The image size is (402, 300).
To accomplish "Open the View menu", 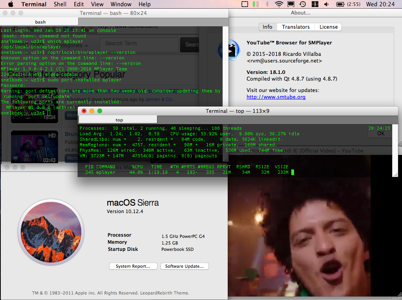I will [x=97, y=4].
